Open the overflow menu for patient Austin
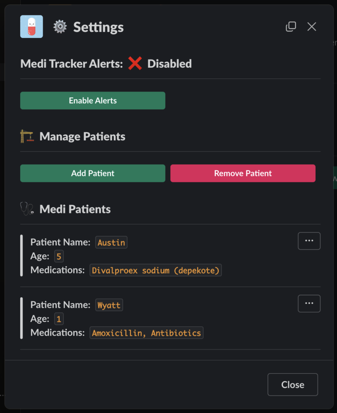This screenshot has height=413, width=337. (x=309, y=241)
